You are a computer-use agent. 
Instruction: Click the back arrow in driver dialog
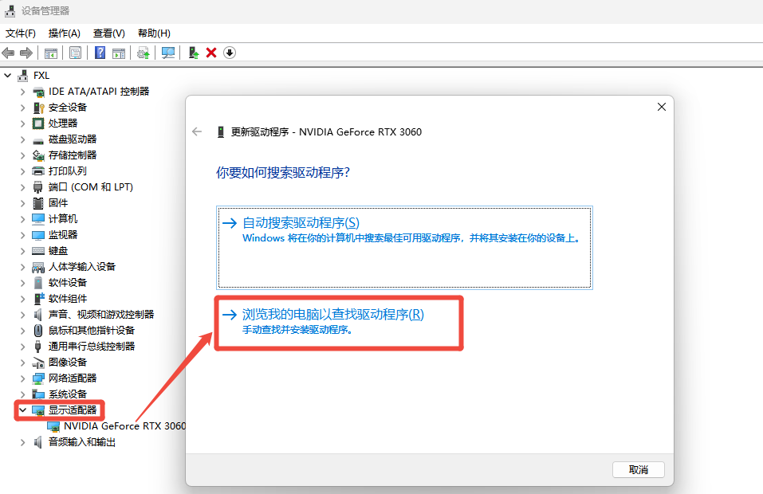198,131
